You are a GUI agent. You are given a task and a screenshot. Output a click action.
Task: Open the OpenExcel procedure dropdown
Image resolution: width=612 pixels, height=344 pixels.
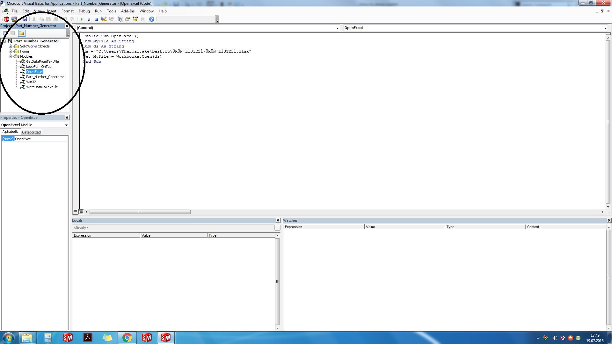(x=605, y=28)
